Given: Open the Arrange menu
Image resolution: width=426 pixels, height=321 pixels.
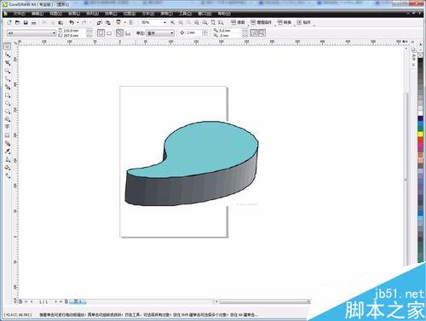Looking at the screenshot, I should pos(92,14).
